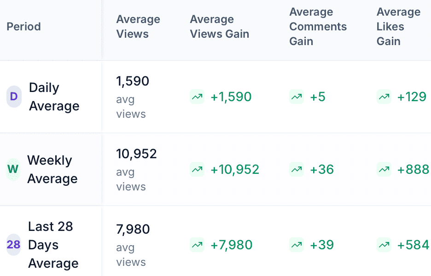Image resolution: width=431 pixels, height=276 pixels.
Task: Select the Last 28 Days Average label
Action: [x=53, y=245]
